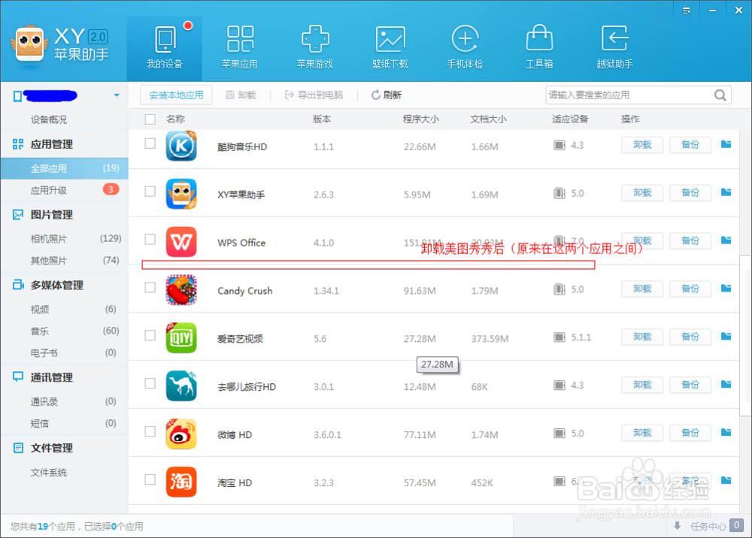Check the 酷狗音乐HD checkbox

click(150, 144)
